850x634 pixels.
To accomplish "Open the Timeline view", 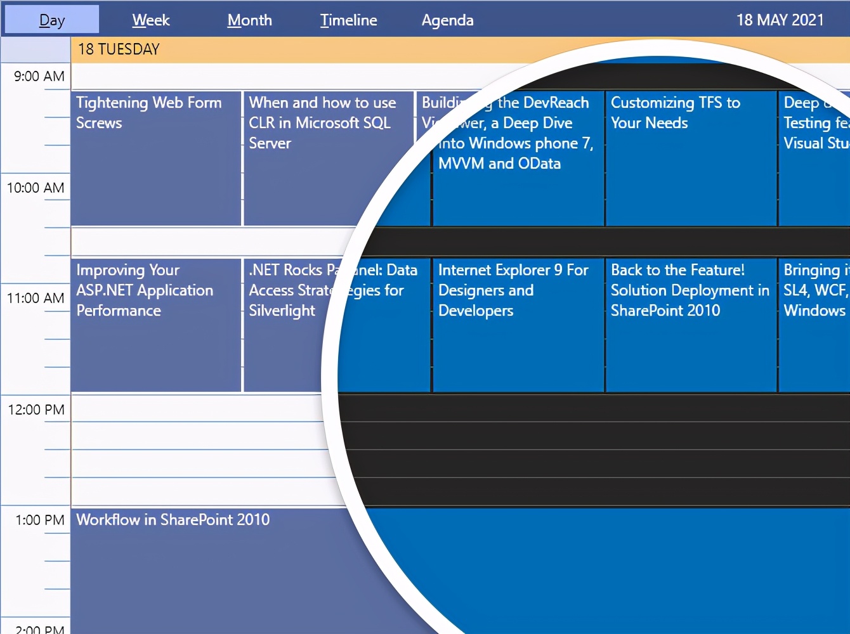I will tap(348, 20).
